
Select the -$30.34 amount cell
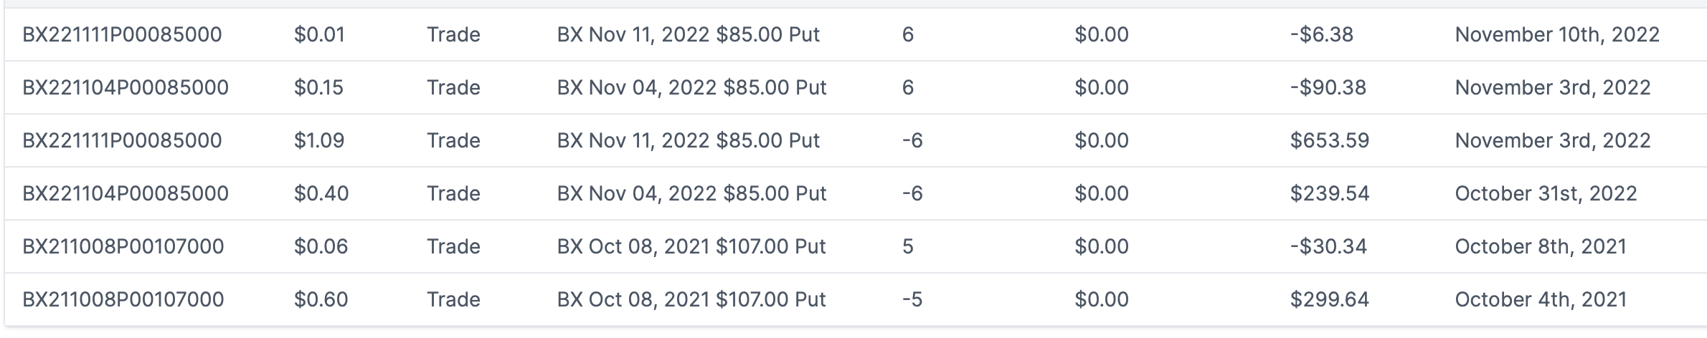1328,246
